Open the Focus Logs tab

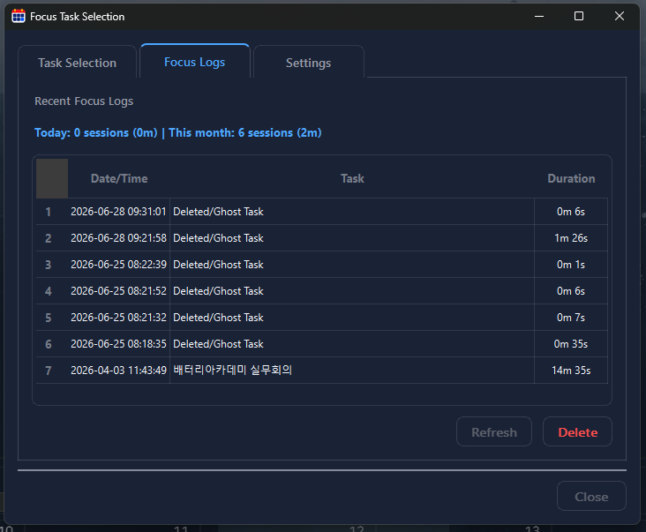click(x=194, y=62)
